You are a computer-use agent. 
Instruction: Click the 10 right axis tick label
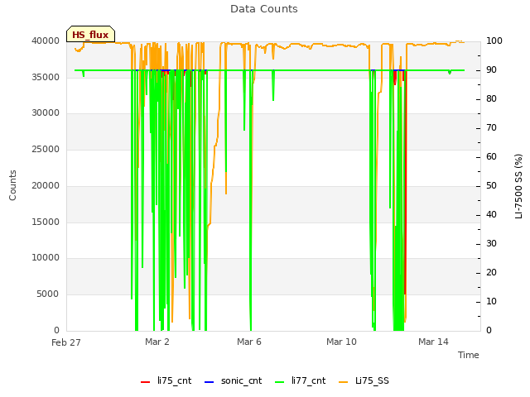pos(491,301)
